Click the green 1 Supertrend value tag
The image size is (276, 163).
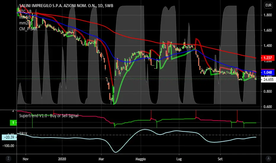[13, 123]
